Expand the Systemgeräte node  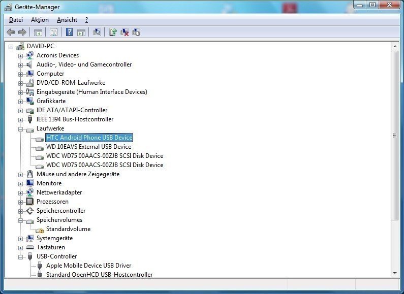click(20, 239)
